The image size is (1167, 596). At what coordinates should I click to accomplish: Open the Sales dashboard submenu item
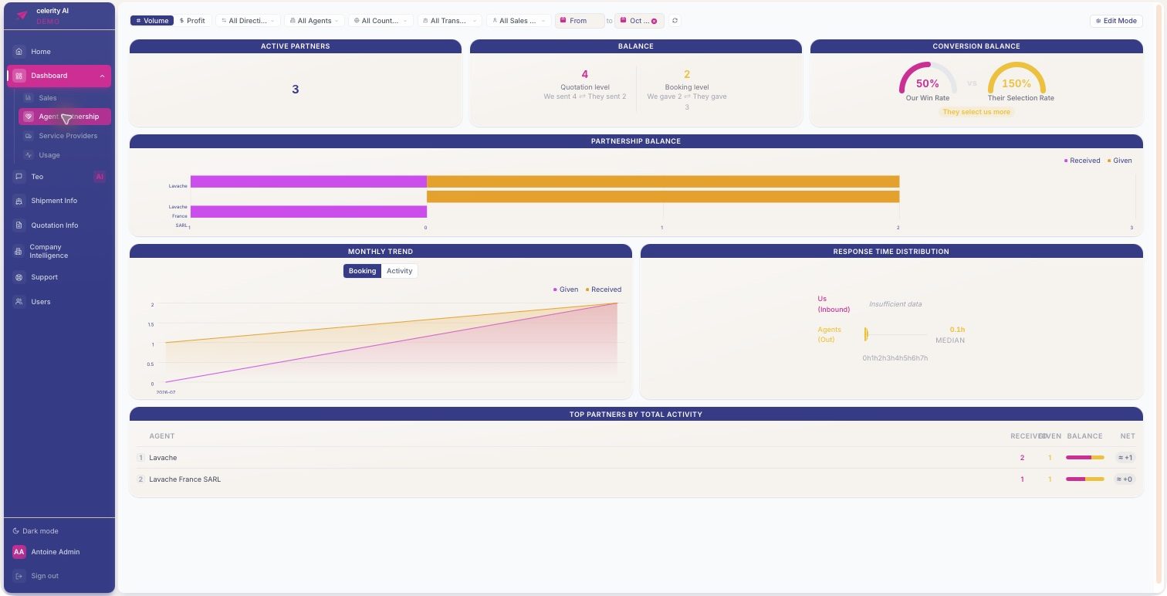(x=65, y=98)
